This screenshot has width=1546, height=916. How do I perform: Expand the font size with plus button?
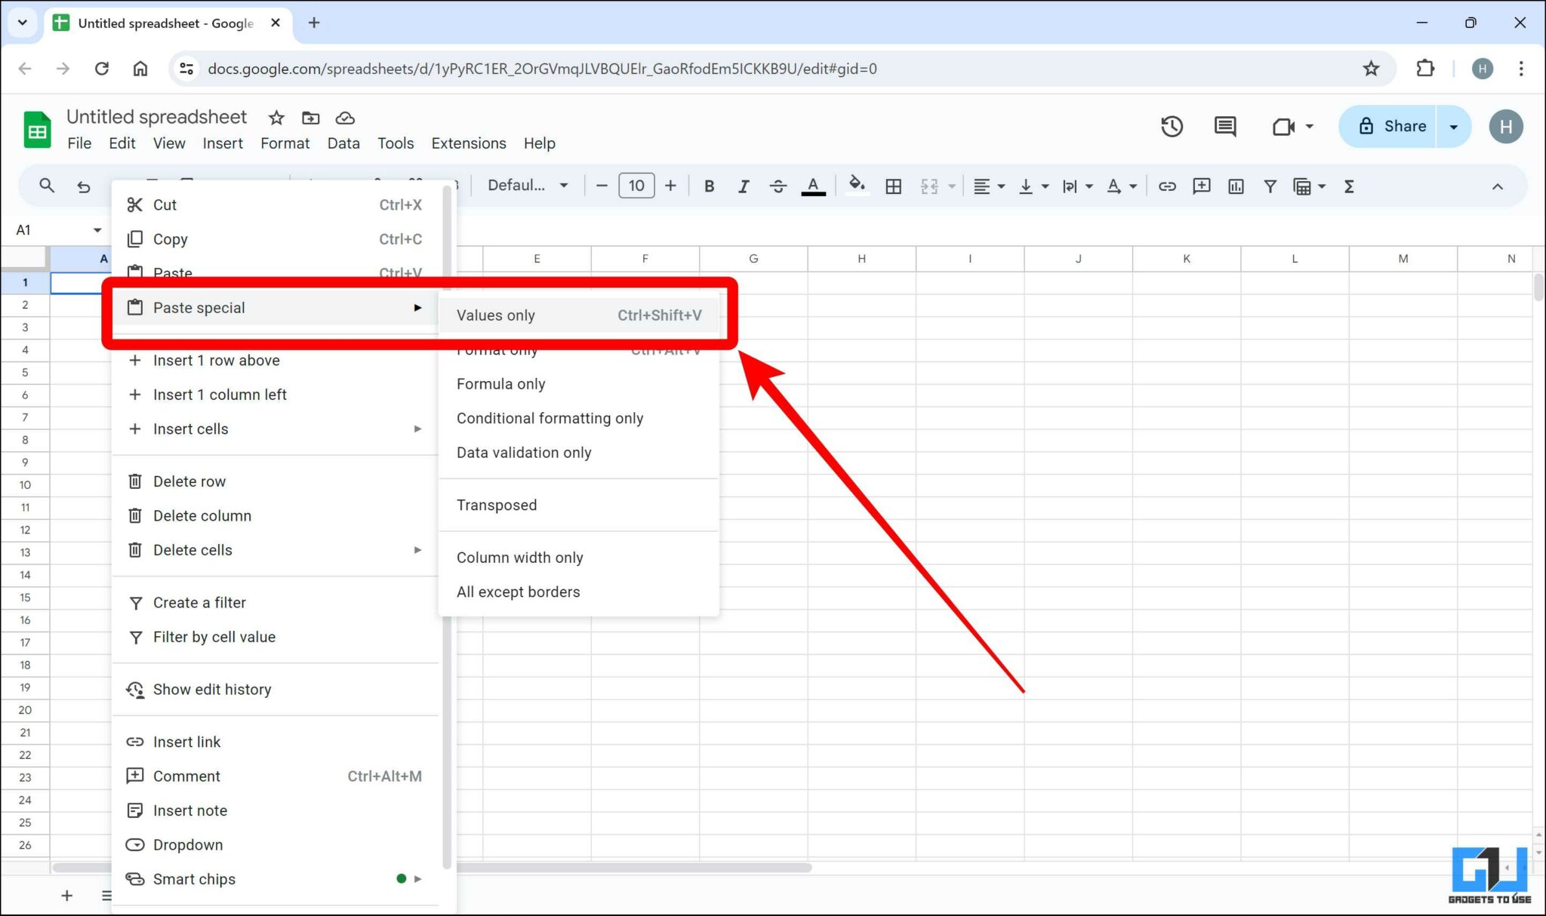(x=670, y=185)
